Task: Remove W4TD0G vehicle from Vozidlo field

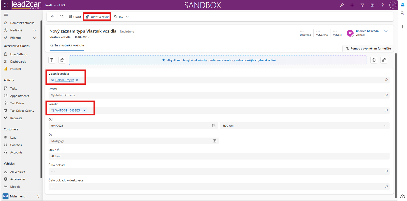Action: click(x=84, y=110)
